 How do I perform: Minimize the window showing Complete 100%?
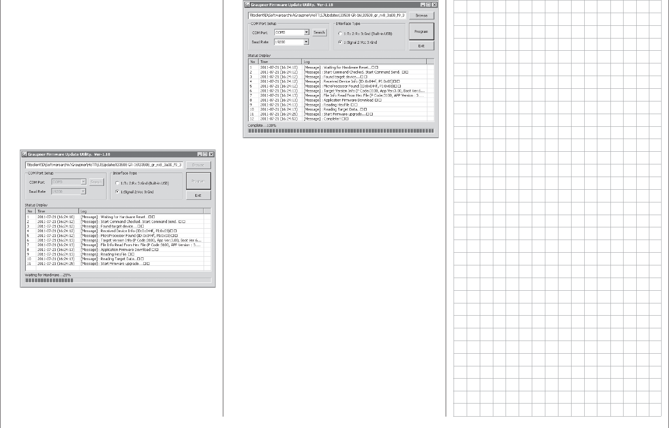423,5
